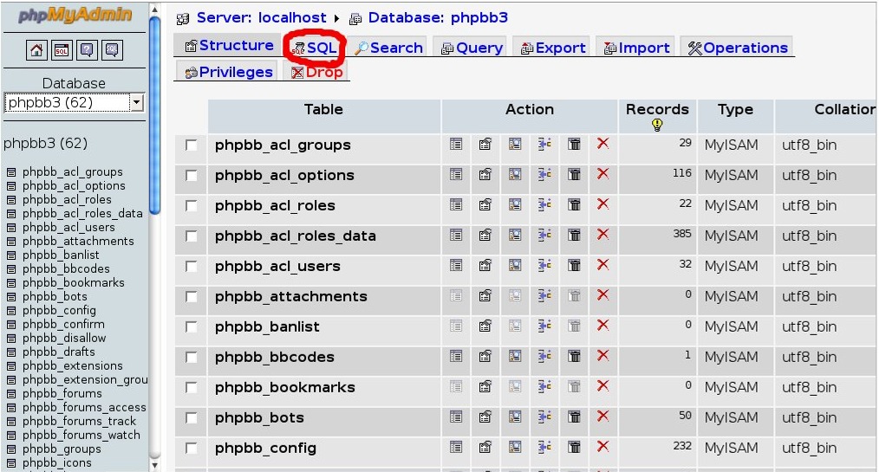This screenshot has height=472, width=879.
Task: Open the MySQL SQL documentation icon
Action: 112,50
